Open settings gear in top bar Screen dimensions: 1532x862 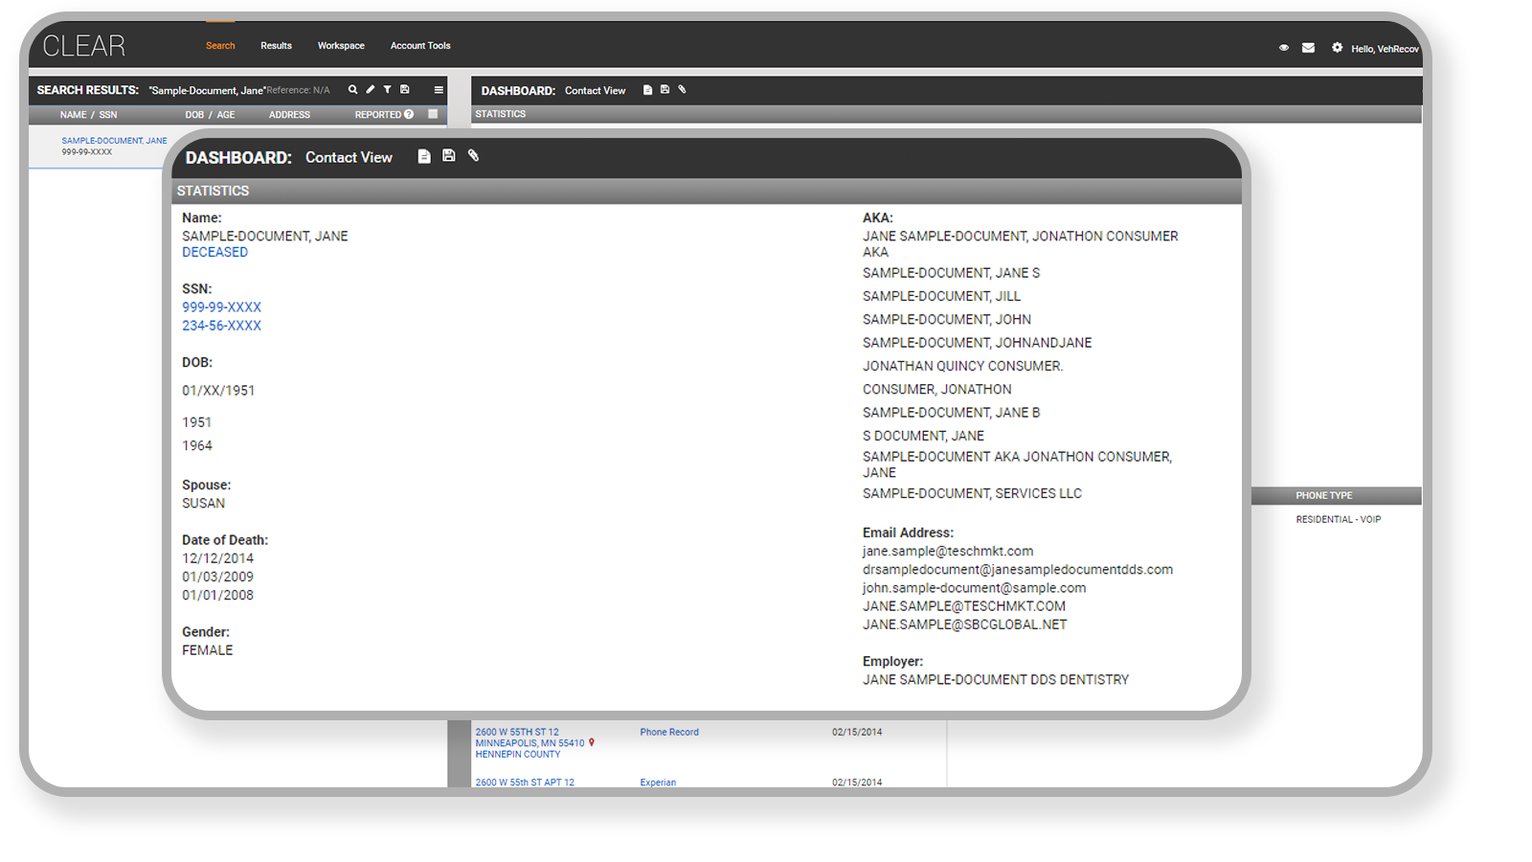coord(1337,48)
